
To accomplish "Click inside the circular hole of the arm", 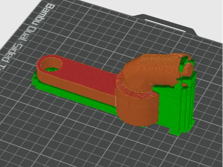I will (x=51, y=64).
